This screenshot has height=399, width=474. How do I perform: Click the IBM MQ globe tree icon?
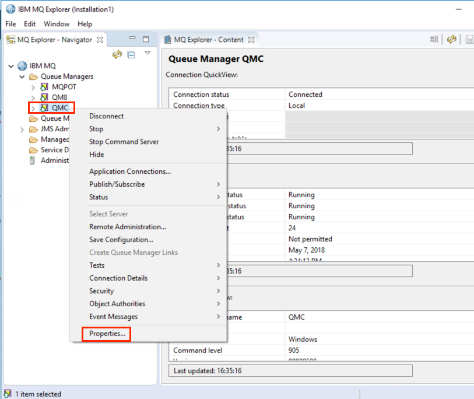coord(22,66)
